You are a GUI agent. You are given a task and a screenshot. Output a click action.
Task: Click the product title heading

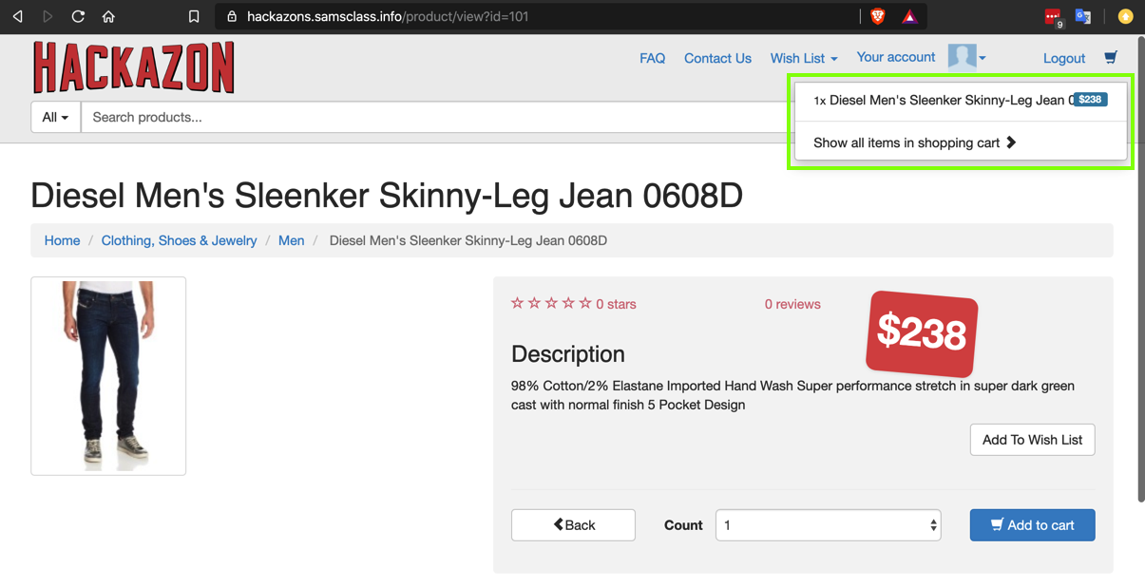coord(387,195)
